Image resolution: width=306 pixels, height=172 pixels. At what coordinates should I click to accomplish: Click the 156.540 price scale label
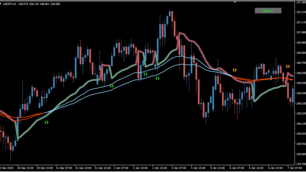301,83
